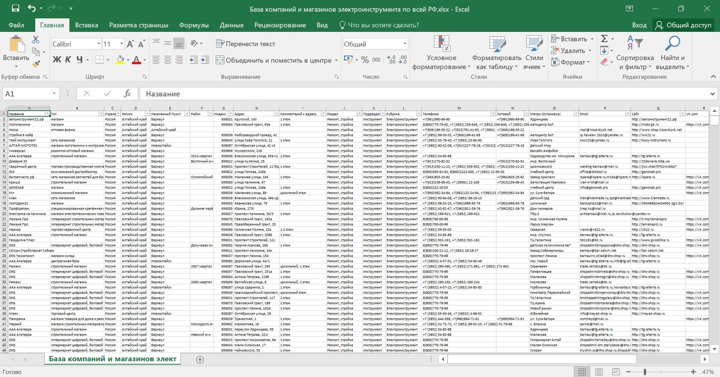Open Сортировка и фильтр menu
Image resolution: width=720 pixels, height=377 pixels.
tap(635, 53)
